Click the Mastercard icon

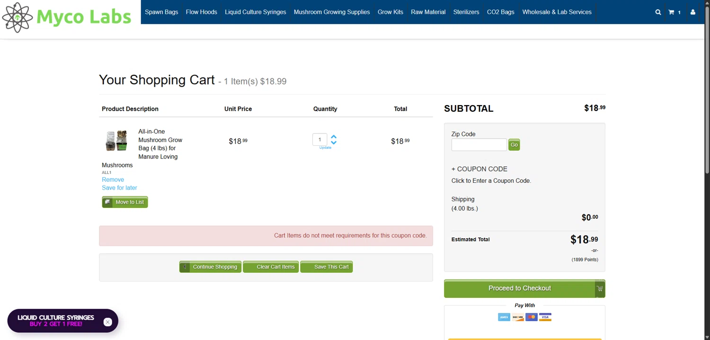(x=532, y=317)
